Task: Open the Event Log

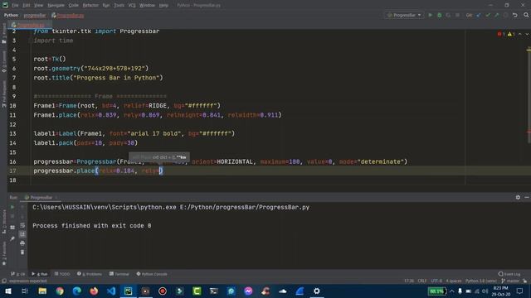Action: click(x=509, y=274)
